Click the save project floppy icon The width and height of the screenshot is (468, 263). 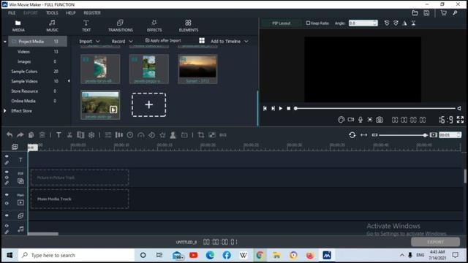[426, 13]
